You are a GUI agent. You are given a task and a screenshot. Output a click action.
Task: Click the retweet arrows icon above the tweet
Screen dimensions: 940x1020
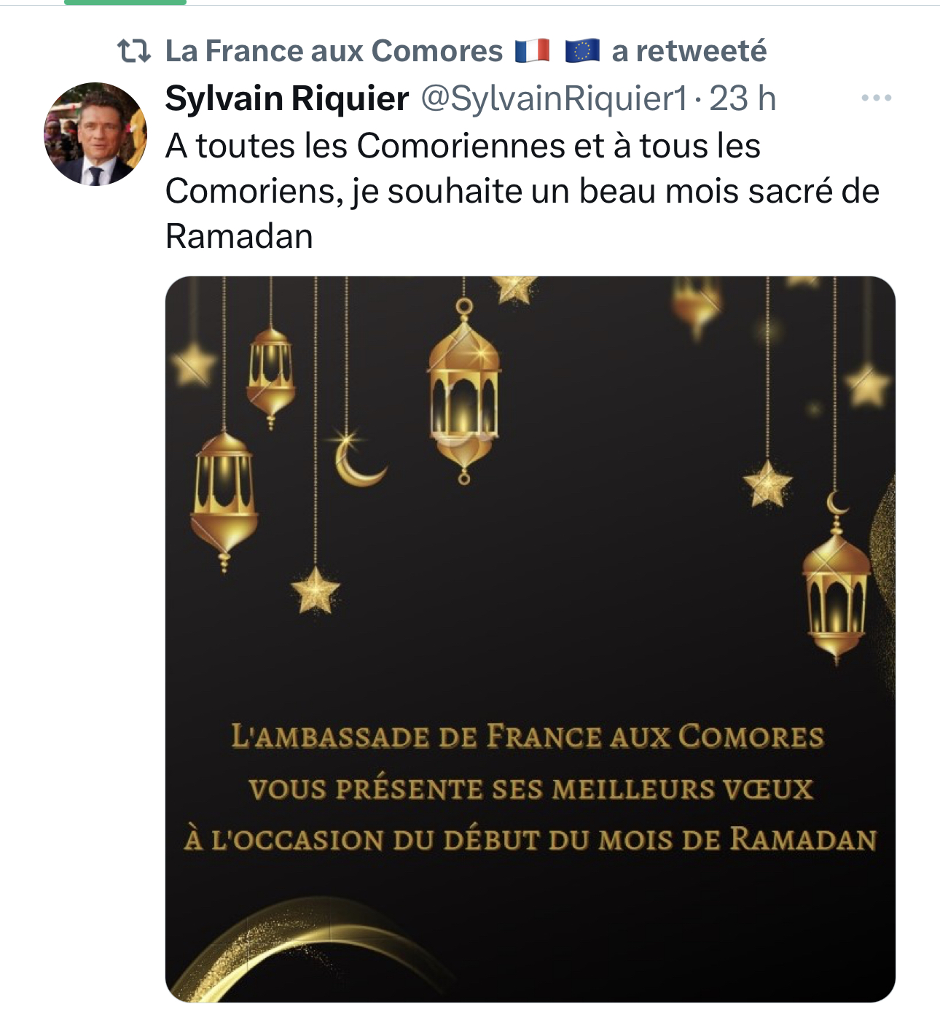coord(134,51)
